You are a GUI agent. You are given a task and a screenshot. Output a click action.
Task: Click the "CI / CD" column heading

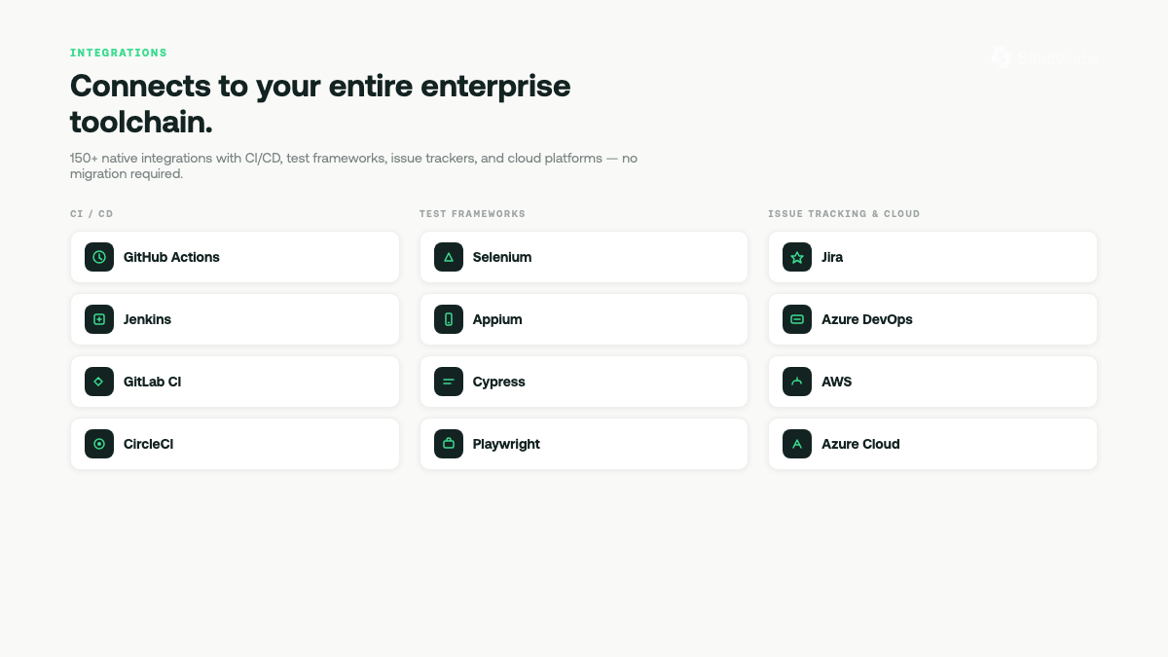click(91, 213)
